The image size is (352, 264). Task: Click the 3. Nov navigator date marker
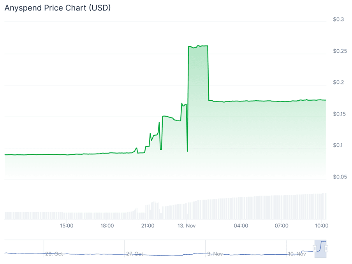coord(215,254)
